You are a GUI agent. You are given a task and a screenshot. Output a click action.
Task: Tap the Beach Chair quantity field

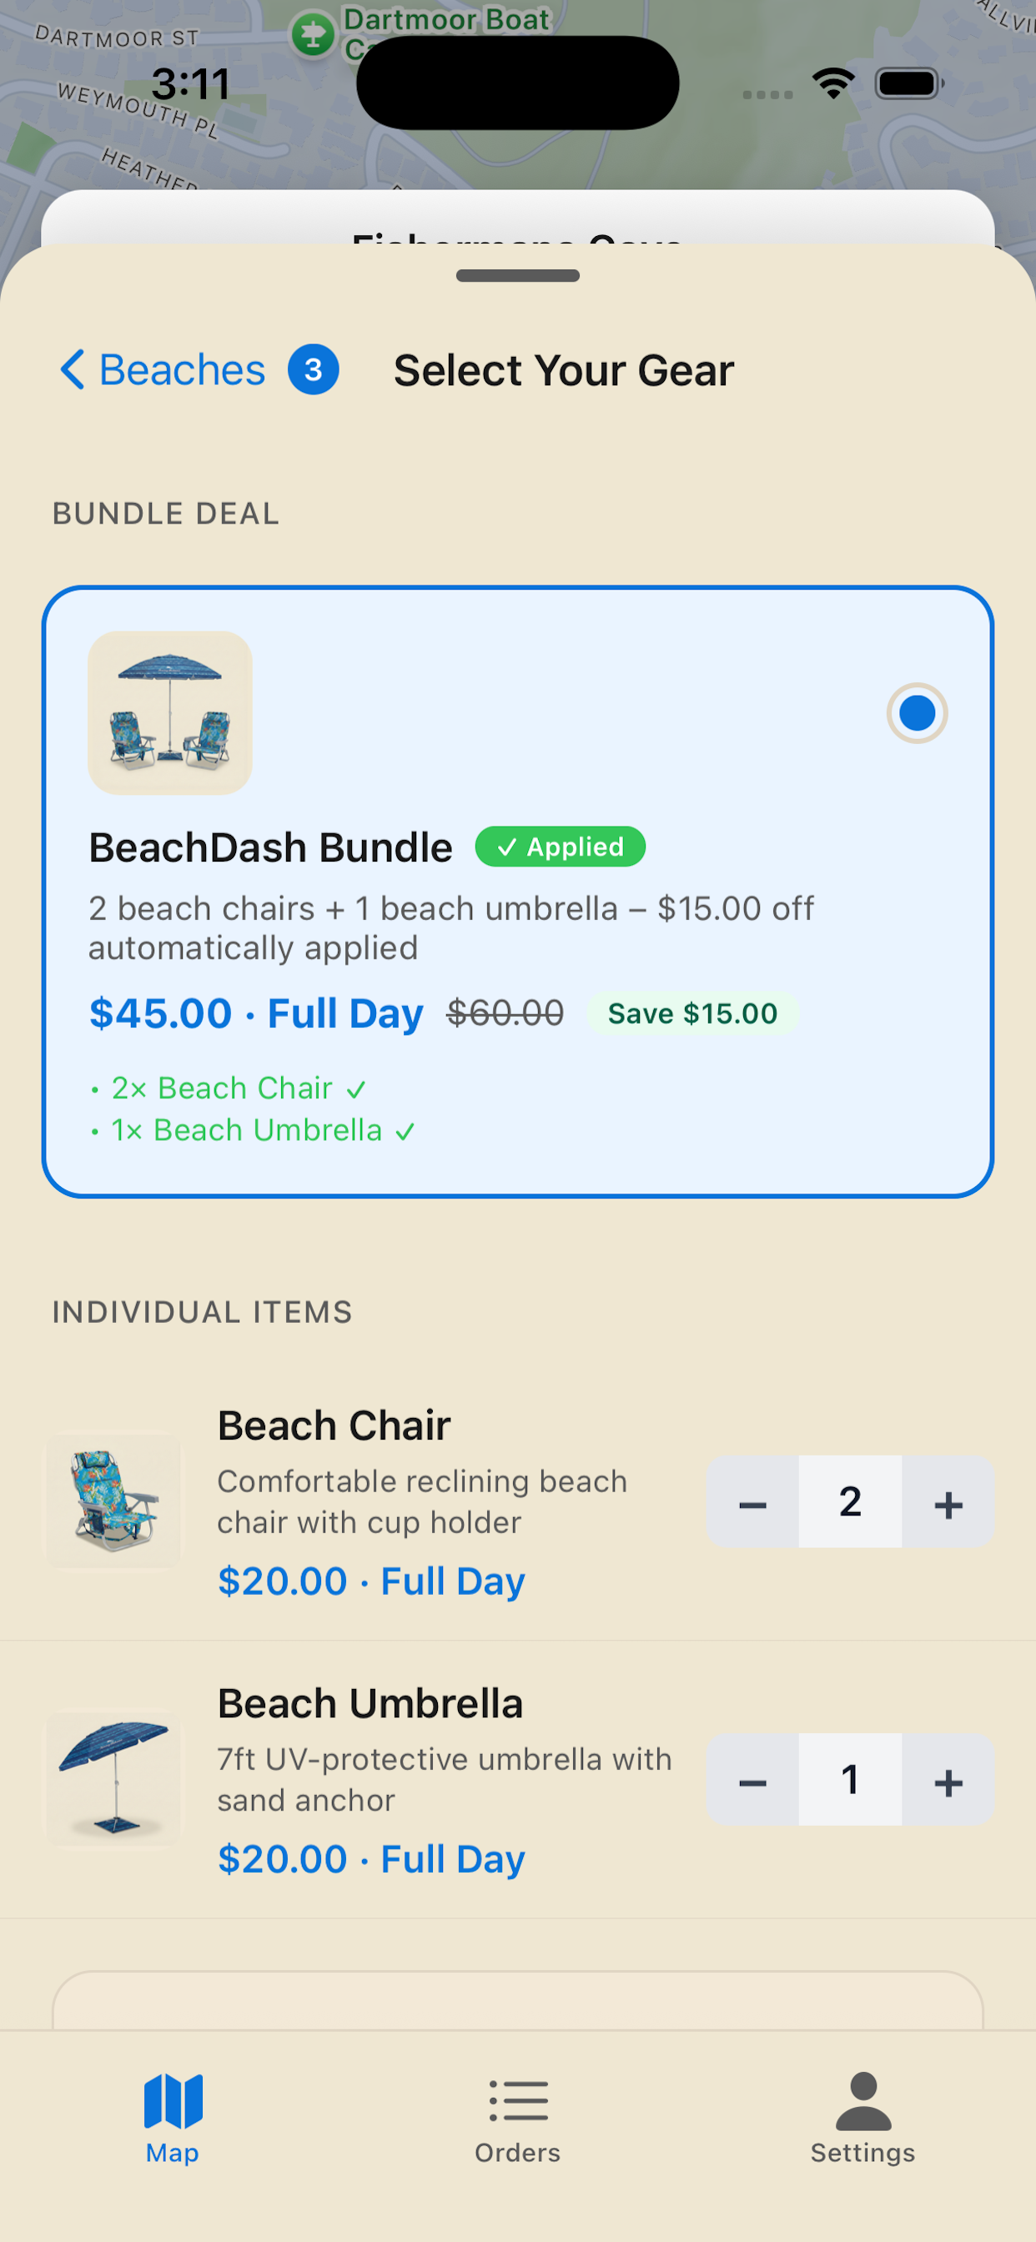(850, 1502)
